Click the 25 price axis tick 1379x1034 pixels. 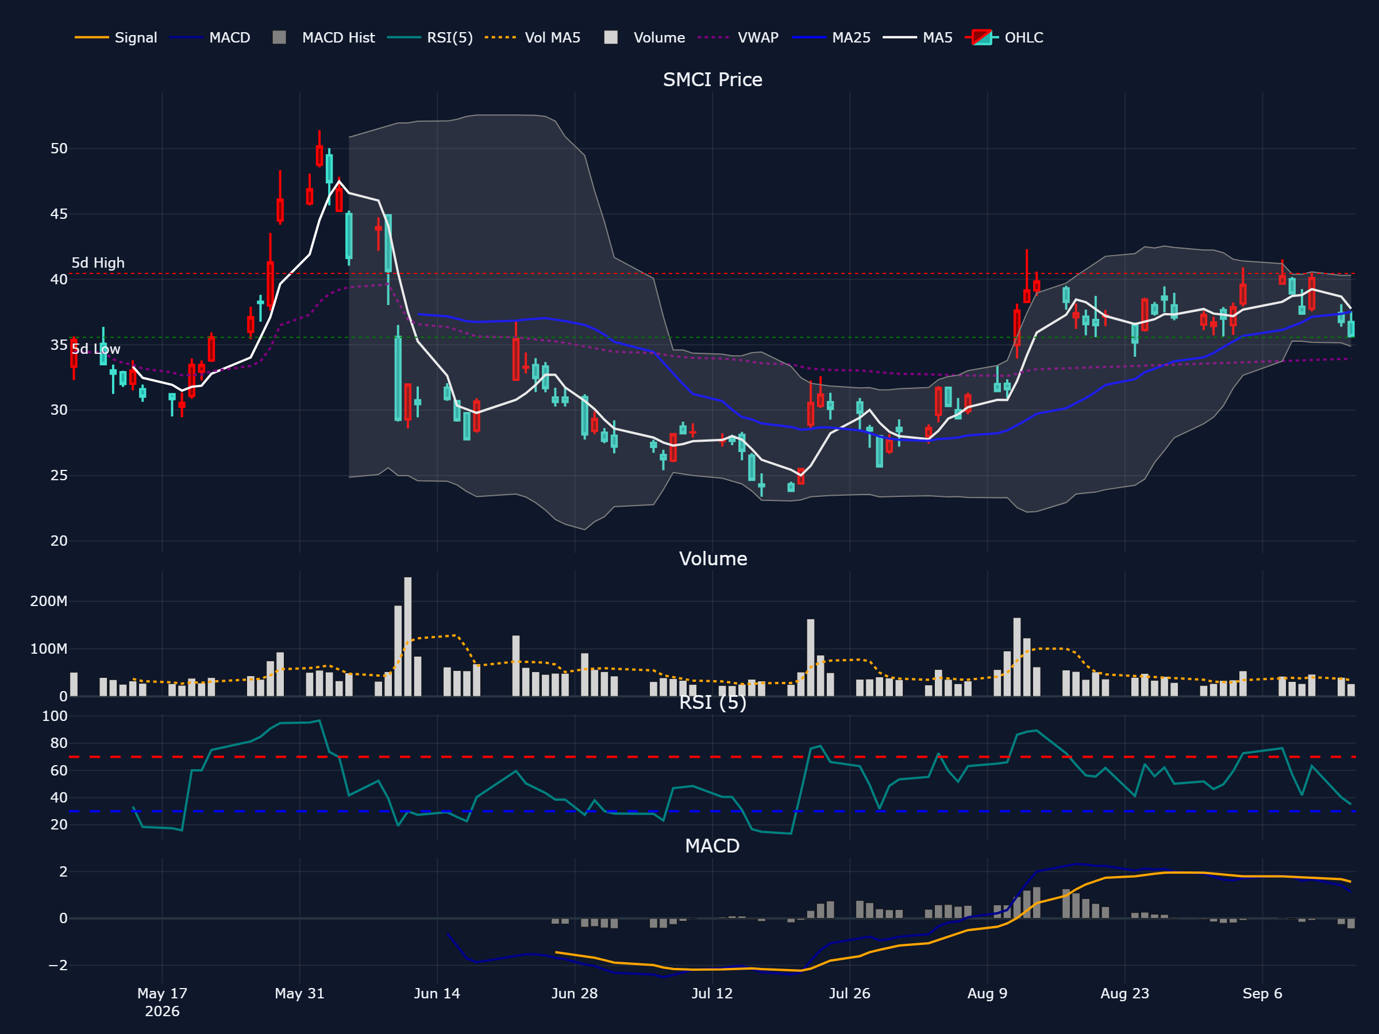click(x=59, y=476)
